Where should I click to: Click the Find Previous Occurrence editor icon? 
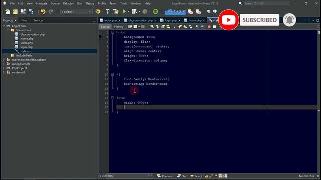(157, 27)
